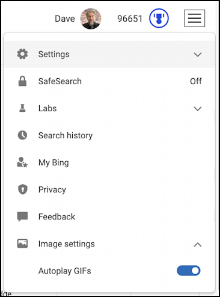Click the My Bing person-star icon
220x297 pixels.
click(22, 162)
